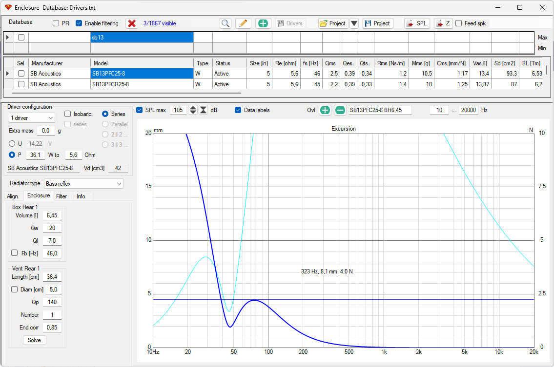Image resolution: width=554 pixels, height=367 pixels.
Task: Edit Qp field value 140
Action: pos(52,302)
